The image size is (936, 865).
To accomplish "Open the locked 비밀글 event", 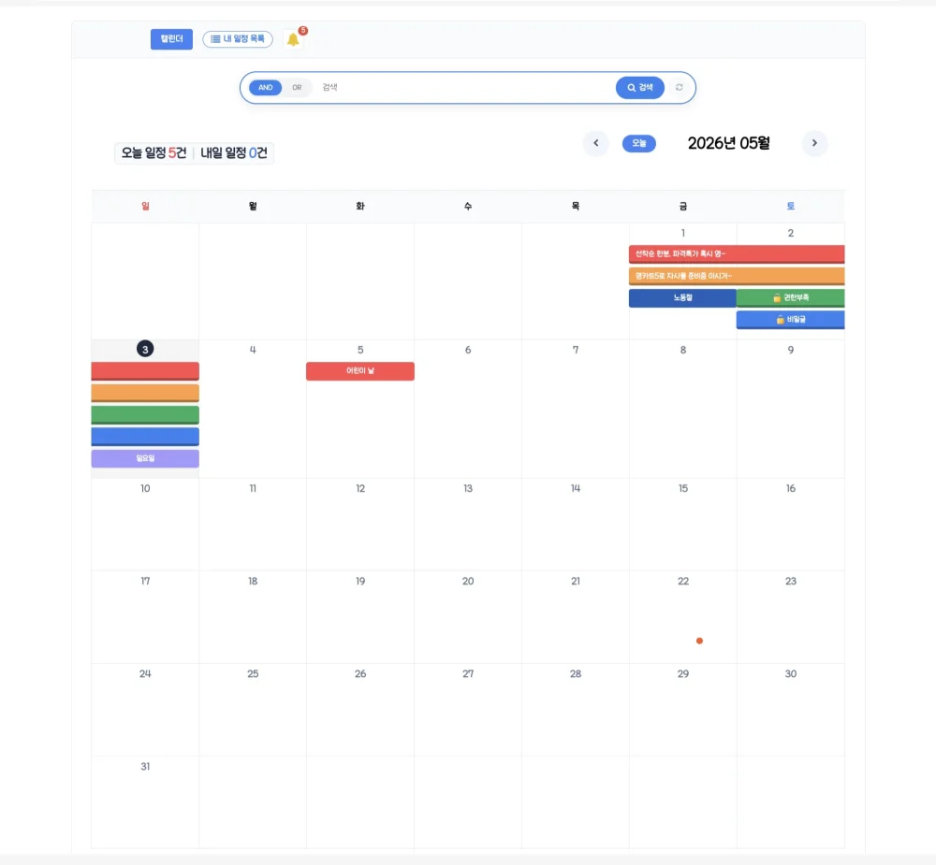I will coord(790,320).
